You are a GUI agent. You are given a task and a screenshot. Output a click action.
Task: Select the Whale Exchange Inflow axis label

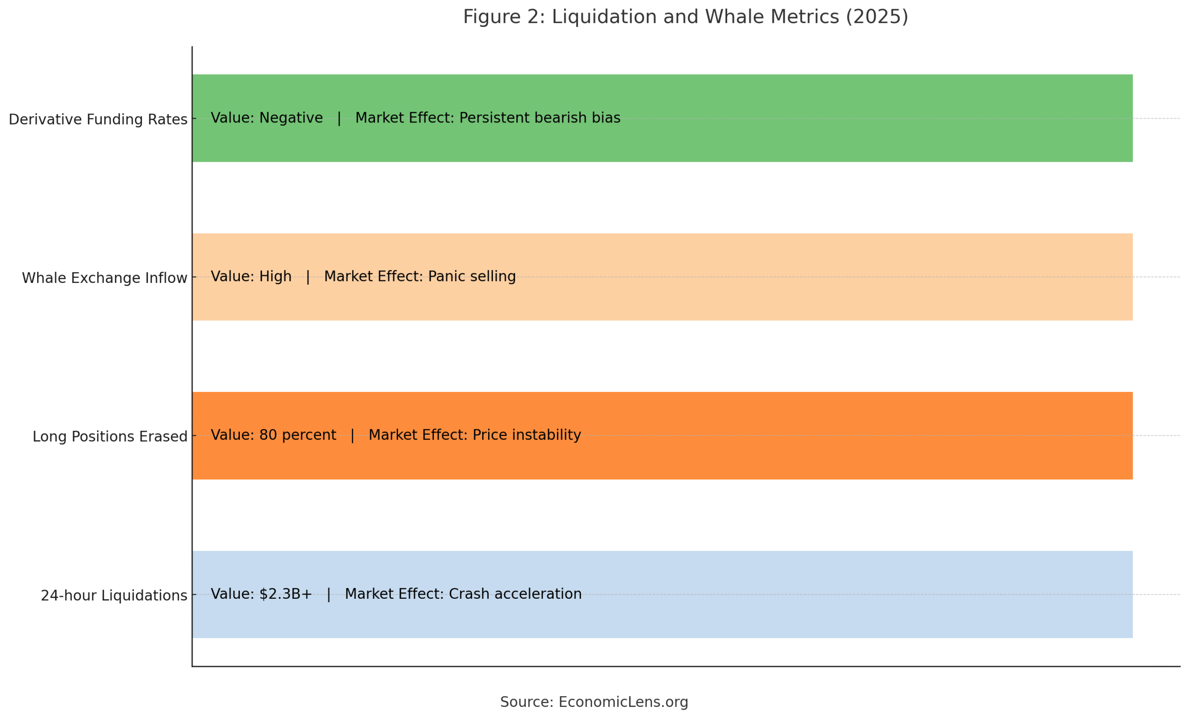tap(104, 278)
